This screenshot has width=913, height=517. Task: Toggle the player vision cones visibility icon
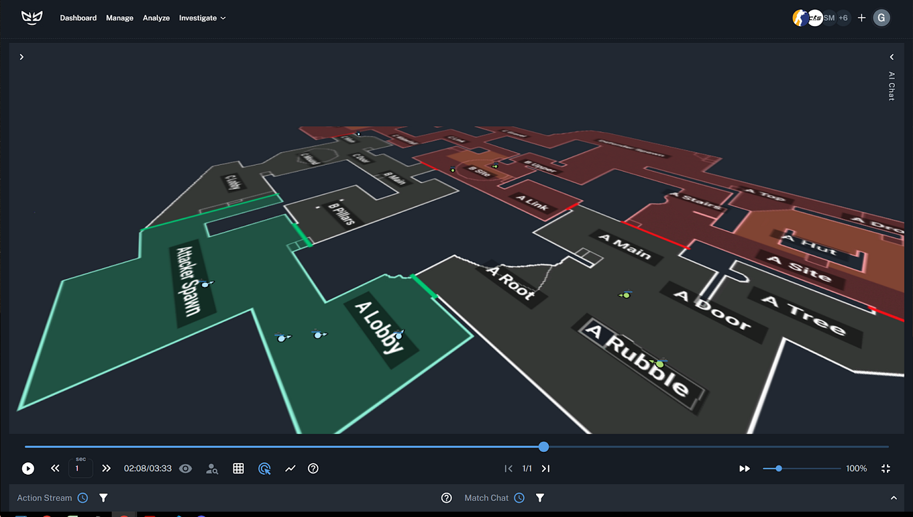point(185,468)
